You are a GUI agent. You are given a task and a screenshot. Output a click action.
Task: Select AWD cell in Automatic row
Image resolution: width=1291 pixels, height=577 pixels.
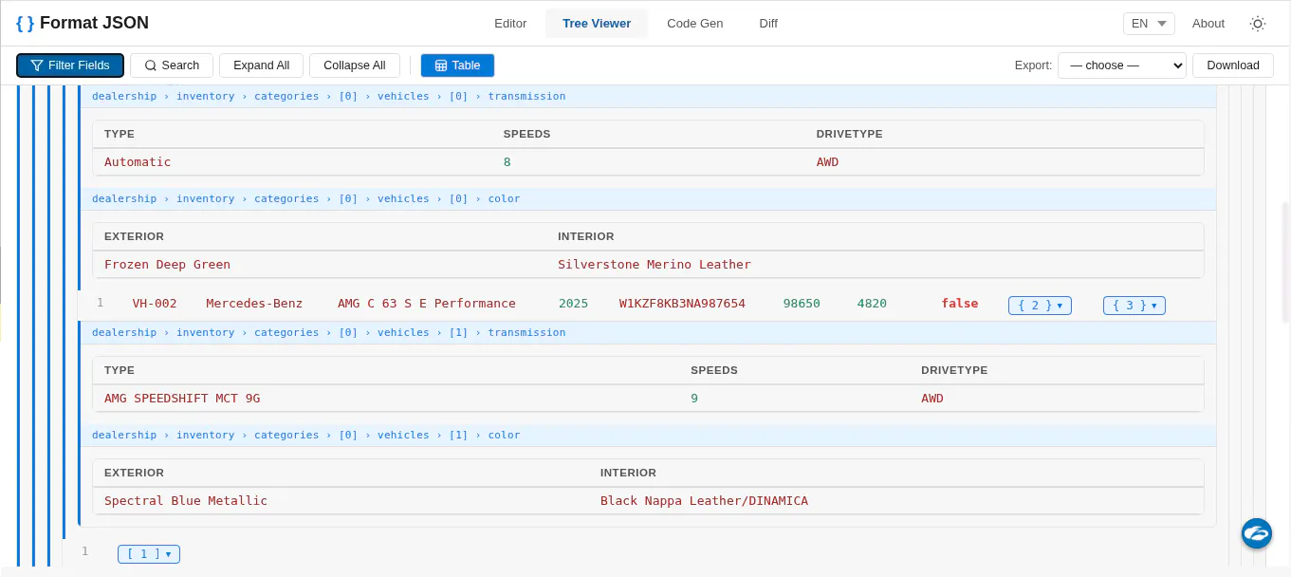[x=827, y=162]
